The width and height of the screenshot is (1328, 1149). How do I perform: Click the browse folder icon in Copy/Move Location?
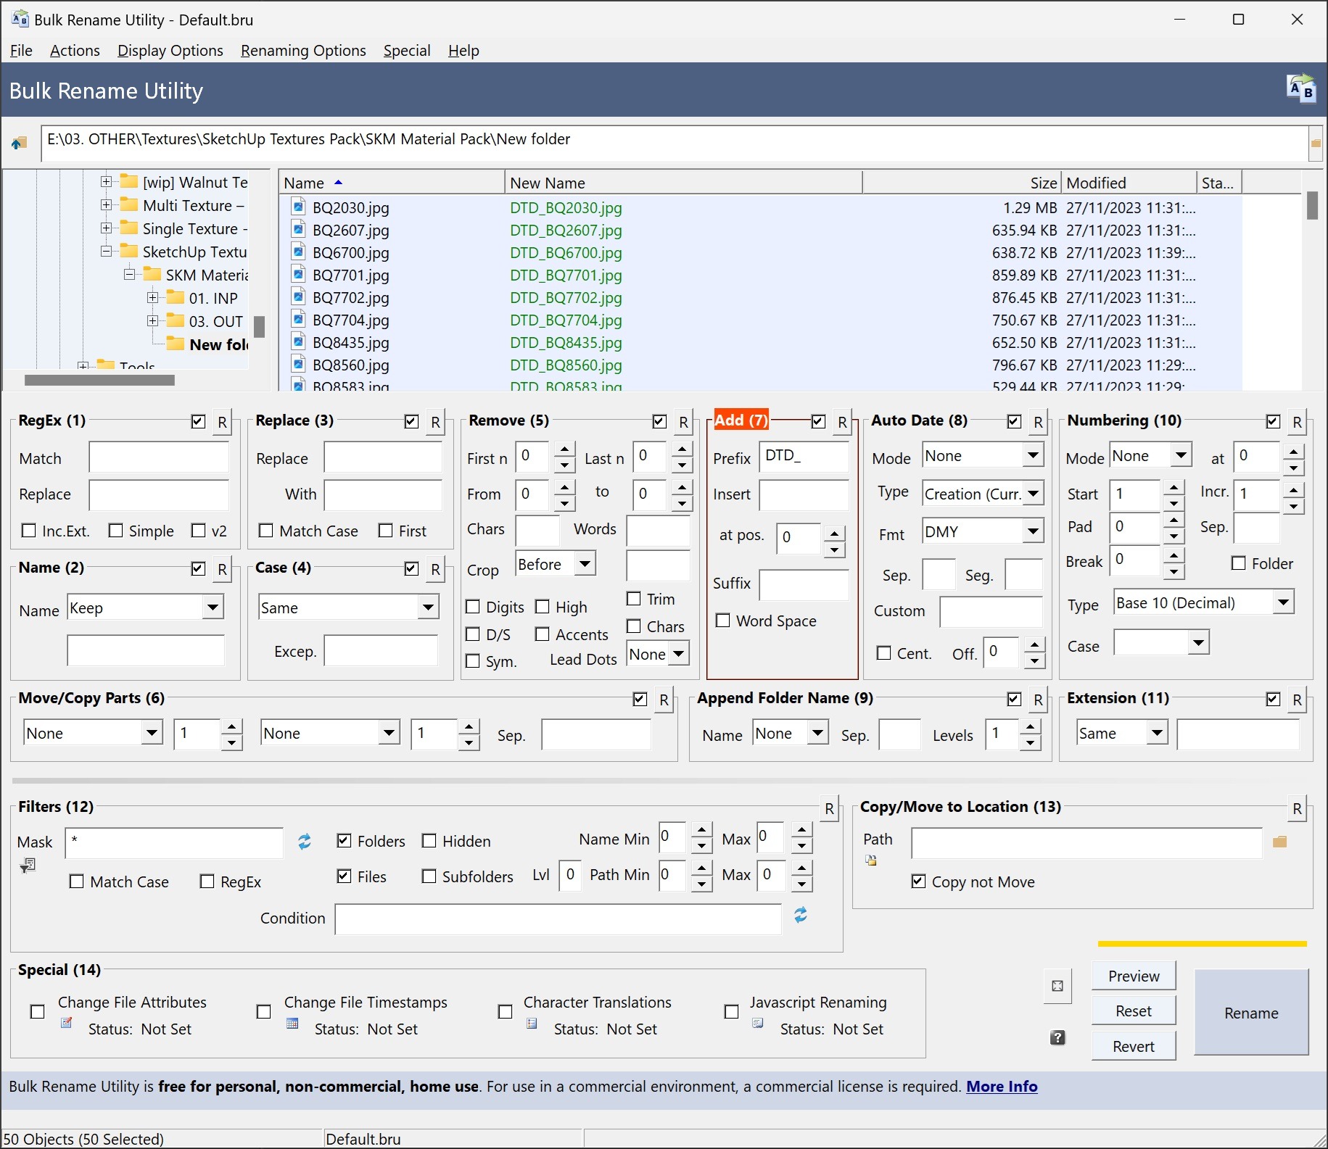(x=1279, y=842)
